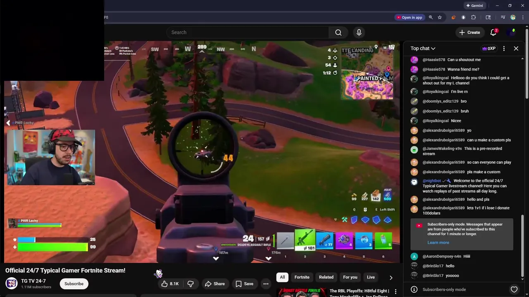Click @Haasie578 'Wanna friend me?' message
Image resolution: width=529 pixels, height=297 pixels.
coord(463,69)
